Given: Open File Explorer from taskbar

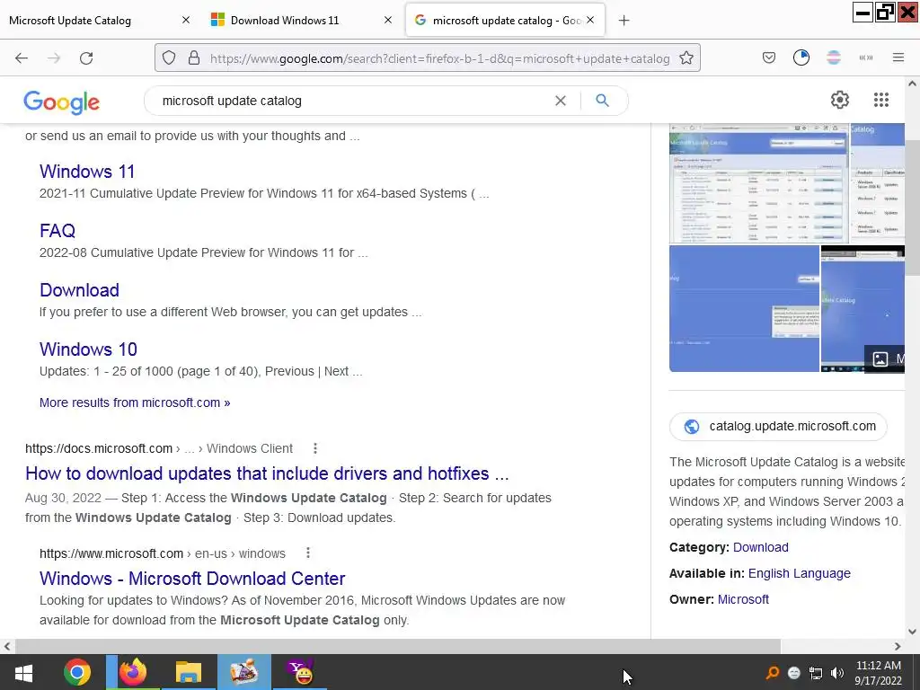Looking at the screenshot, I should click(189, 672).
